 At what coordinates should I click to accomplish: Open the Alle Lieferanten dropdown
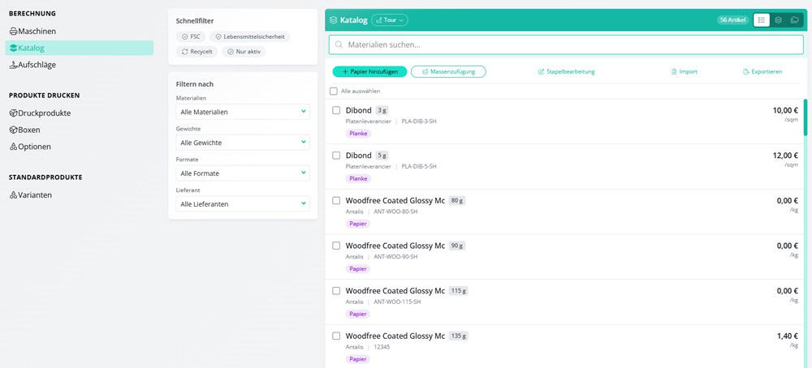[x=243, y=204]
